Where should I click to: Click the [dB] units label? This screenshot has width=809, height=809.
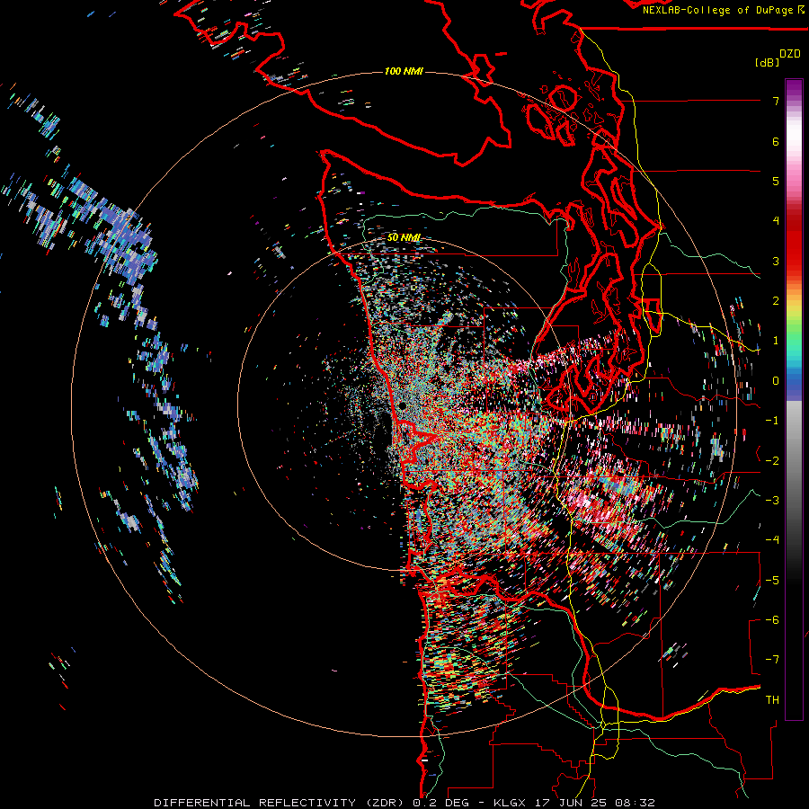click(767, 62)
